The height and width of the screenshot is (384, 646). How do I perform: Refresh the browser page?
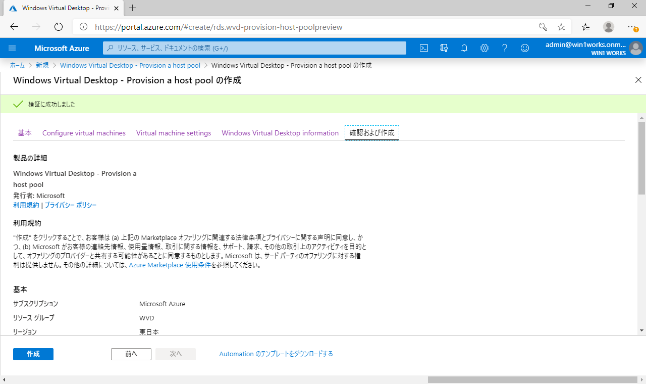coord(58,27)
